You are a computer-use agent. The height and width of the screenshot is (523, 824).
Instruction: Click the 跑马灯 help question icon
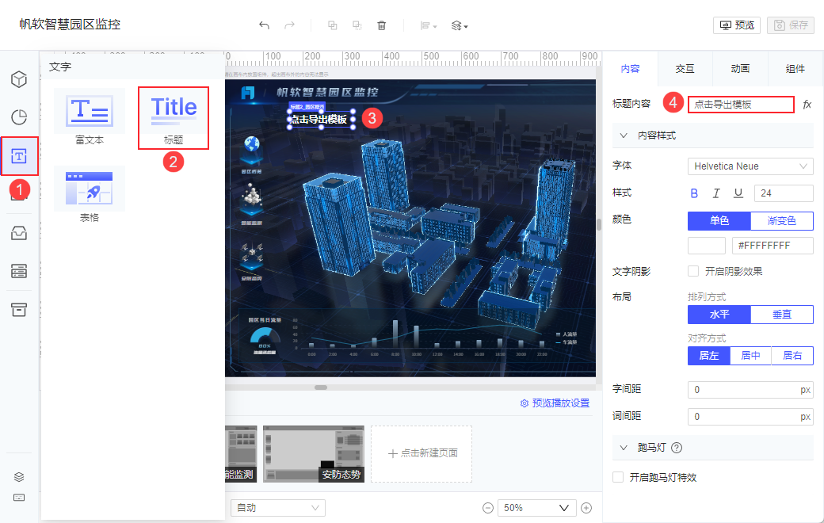pos(677,448)
